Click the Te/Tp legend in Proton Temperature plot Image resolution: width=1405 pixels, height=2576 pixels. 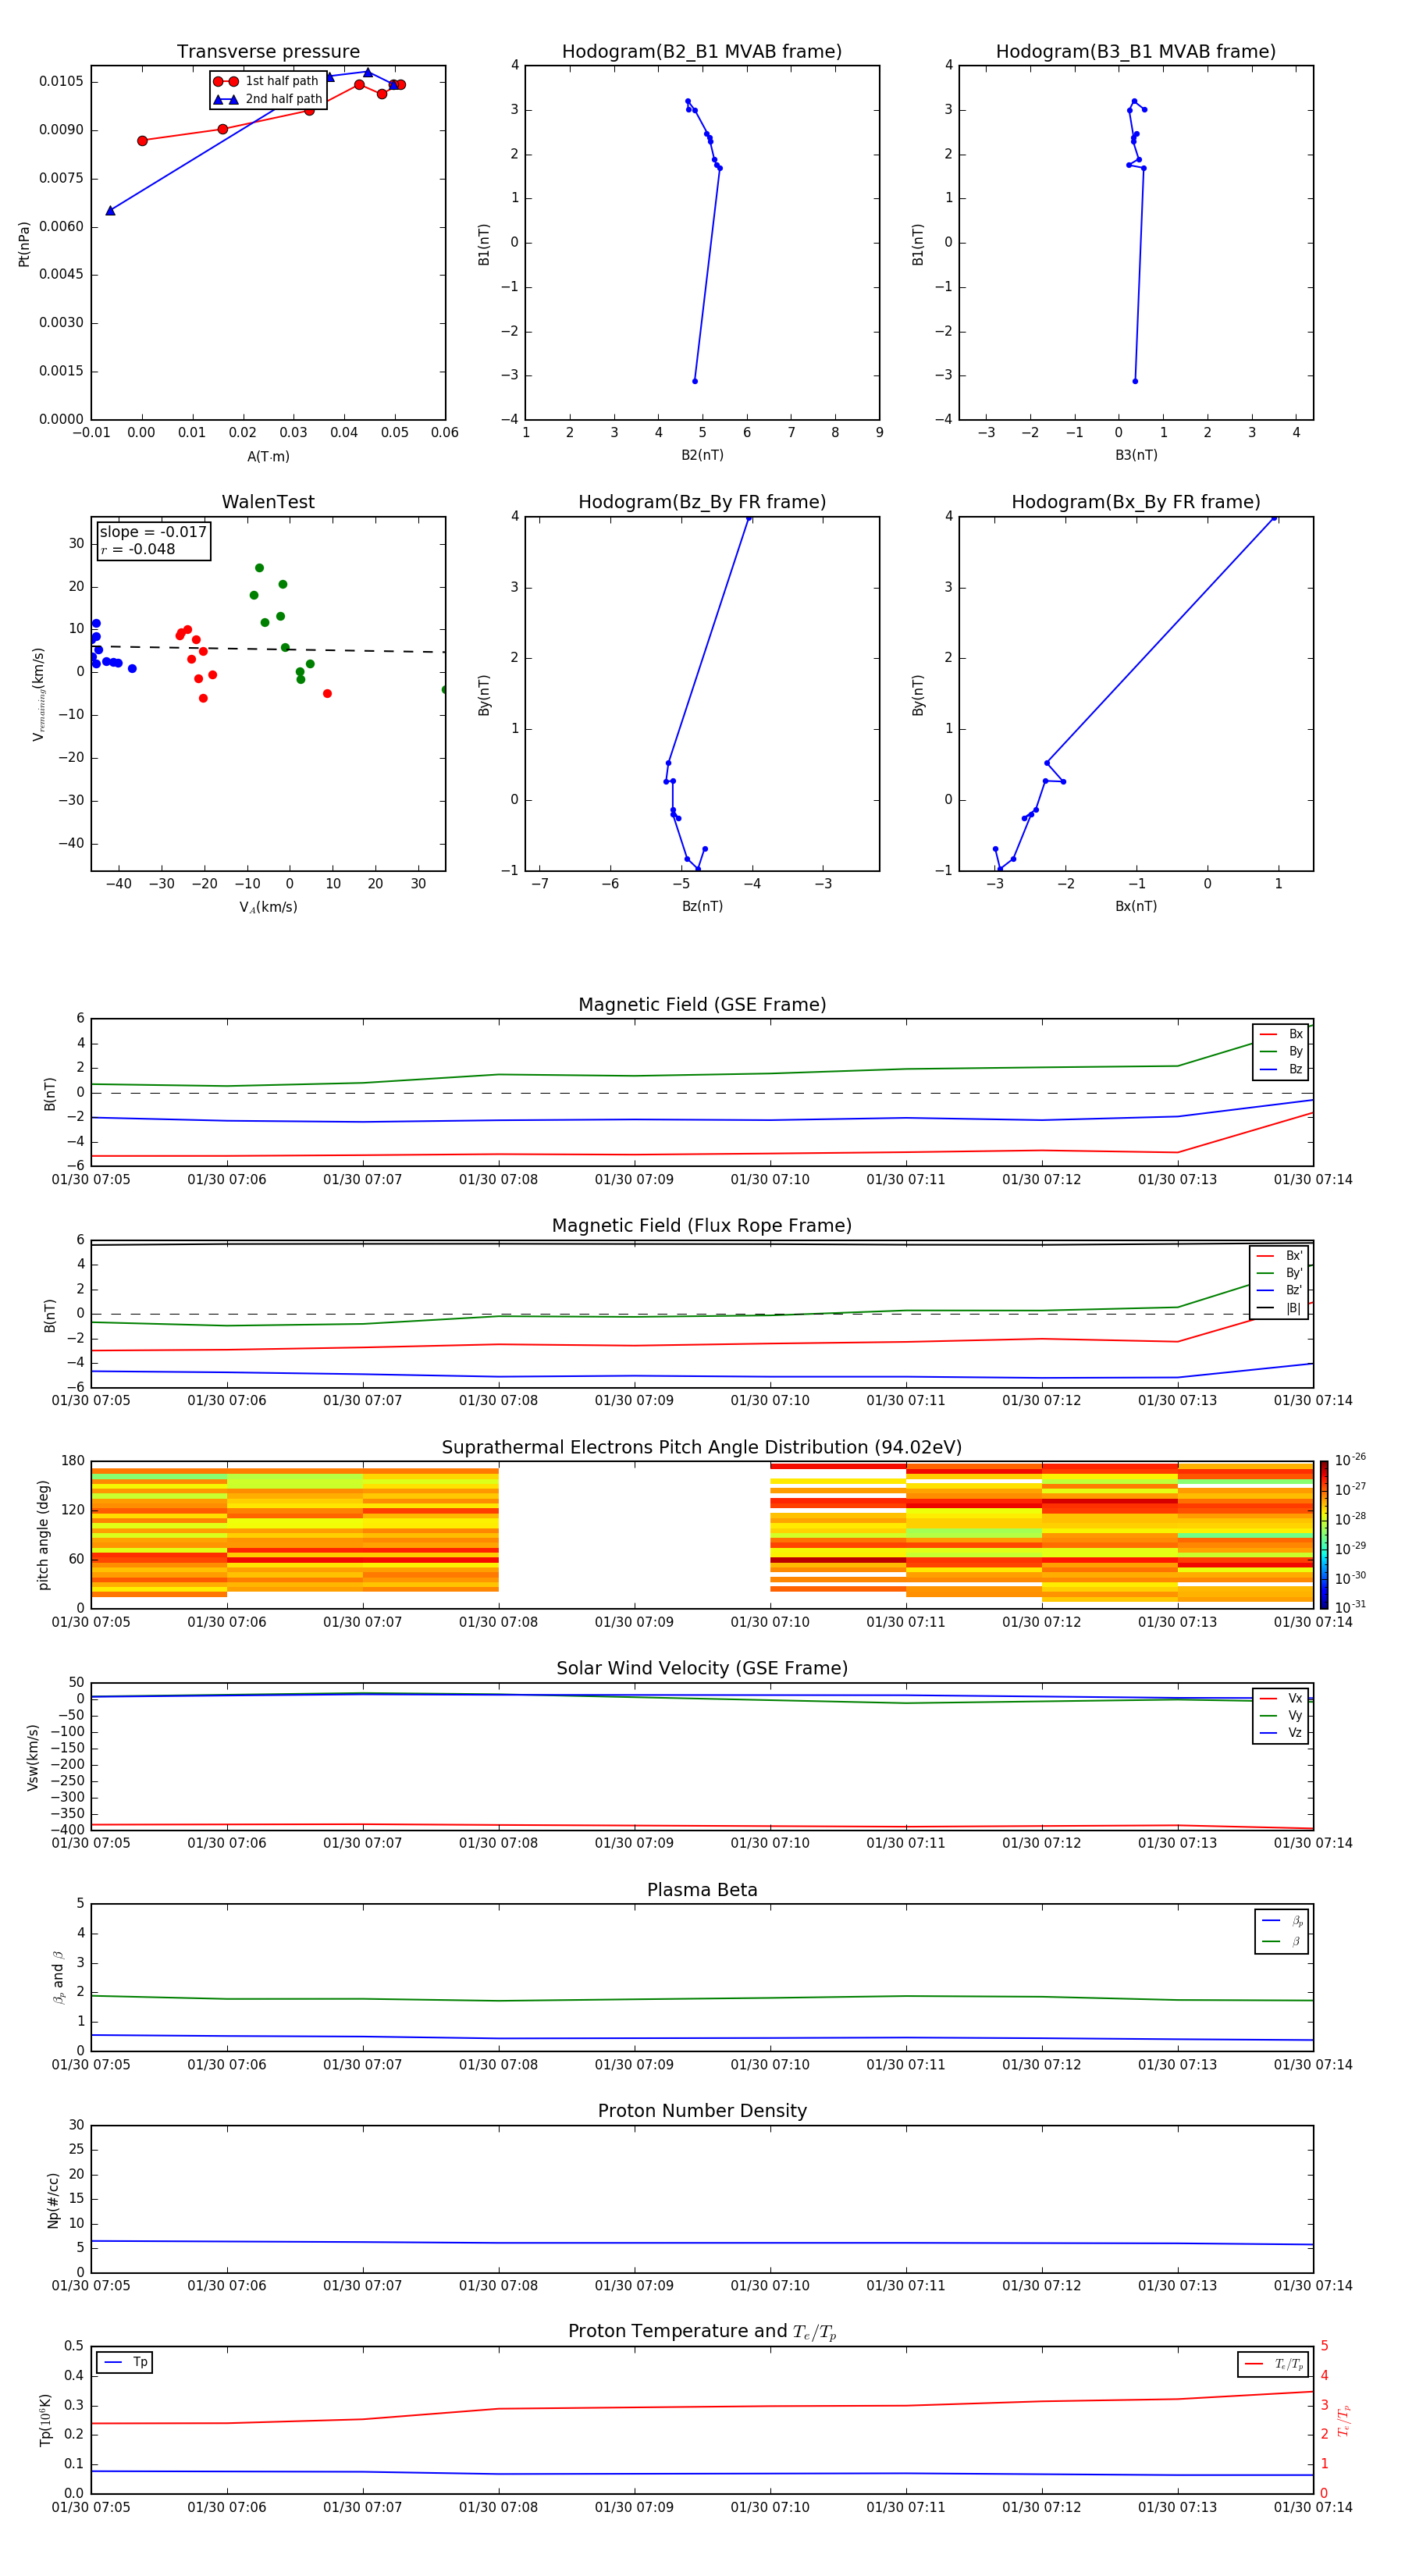pyautogui.click(x=1274, y=2364)
